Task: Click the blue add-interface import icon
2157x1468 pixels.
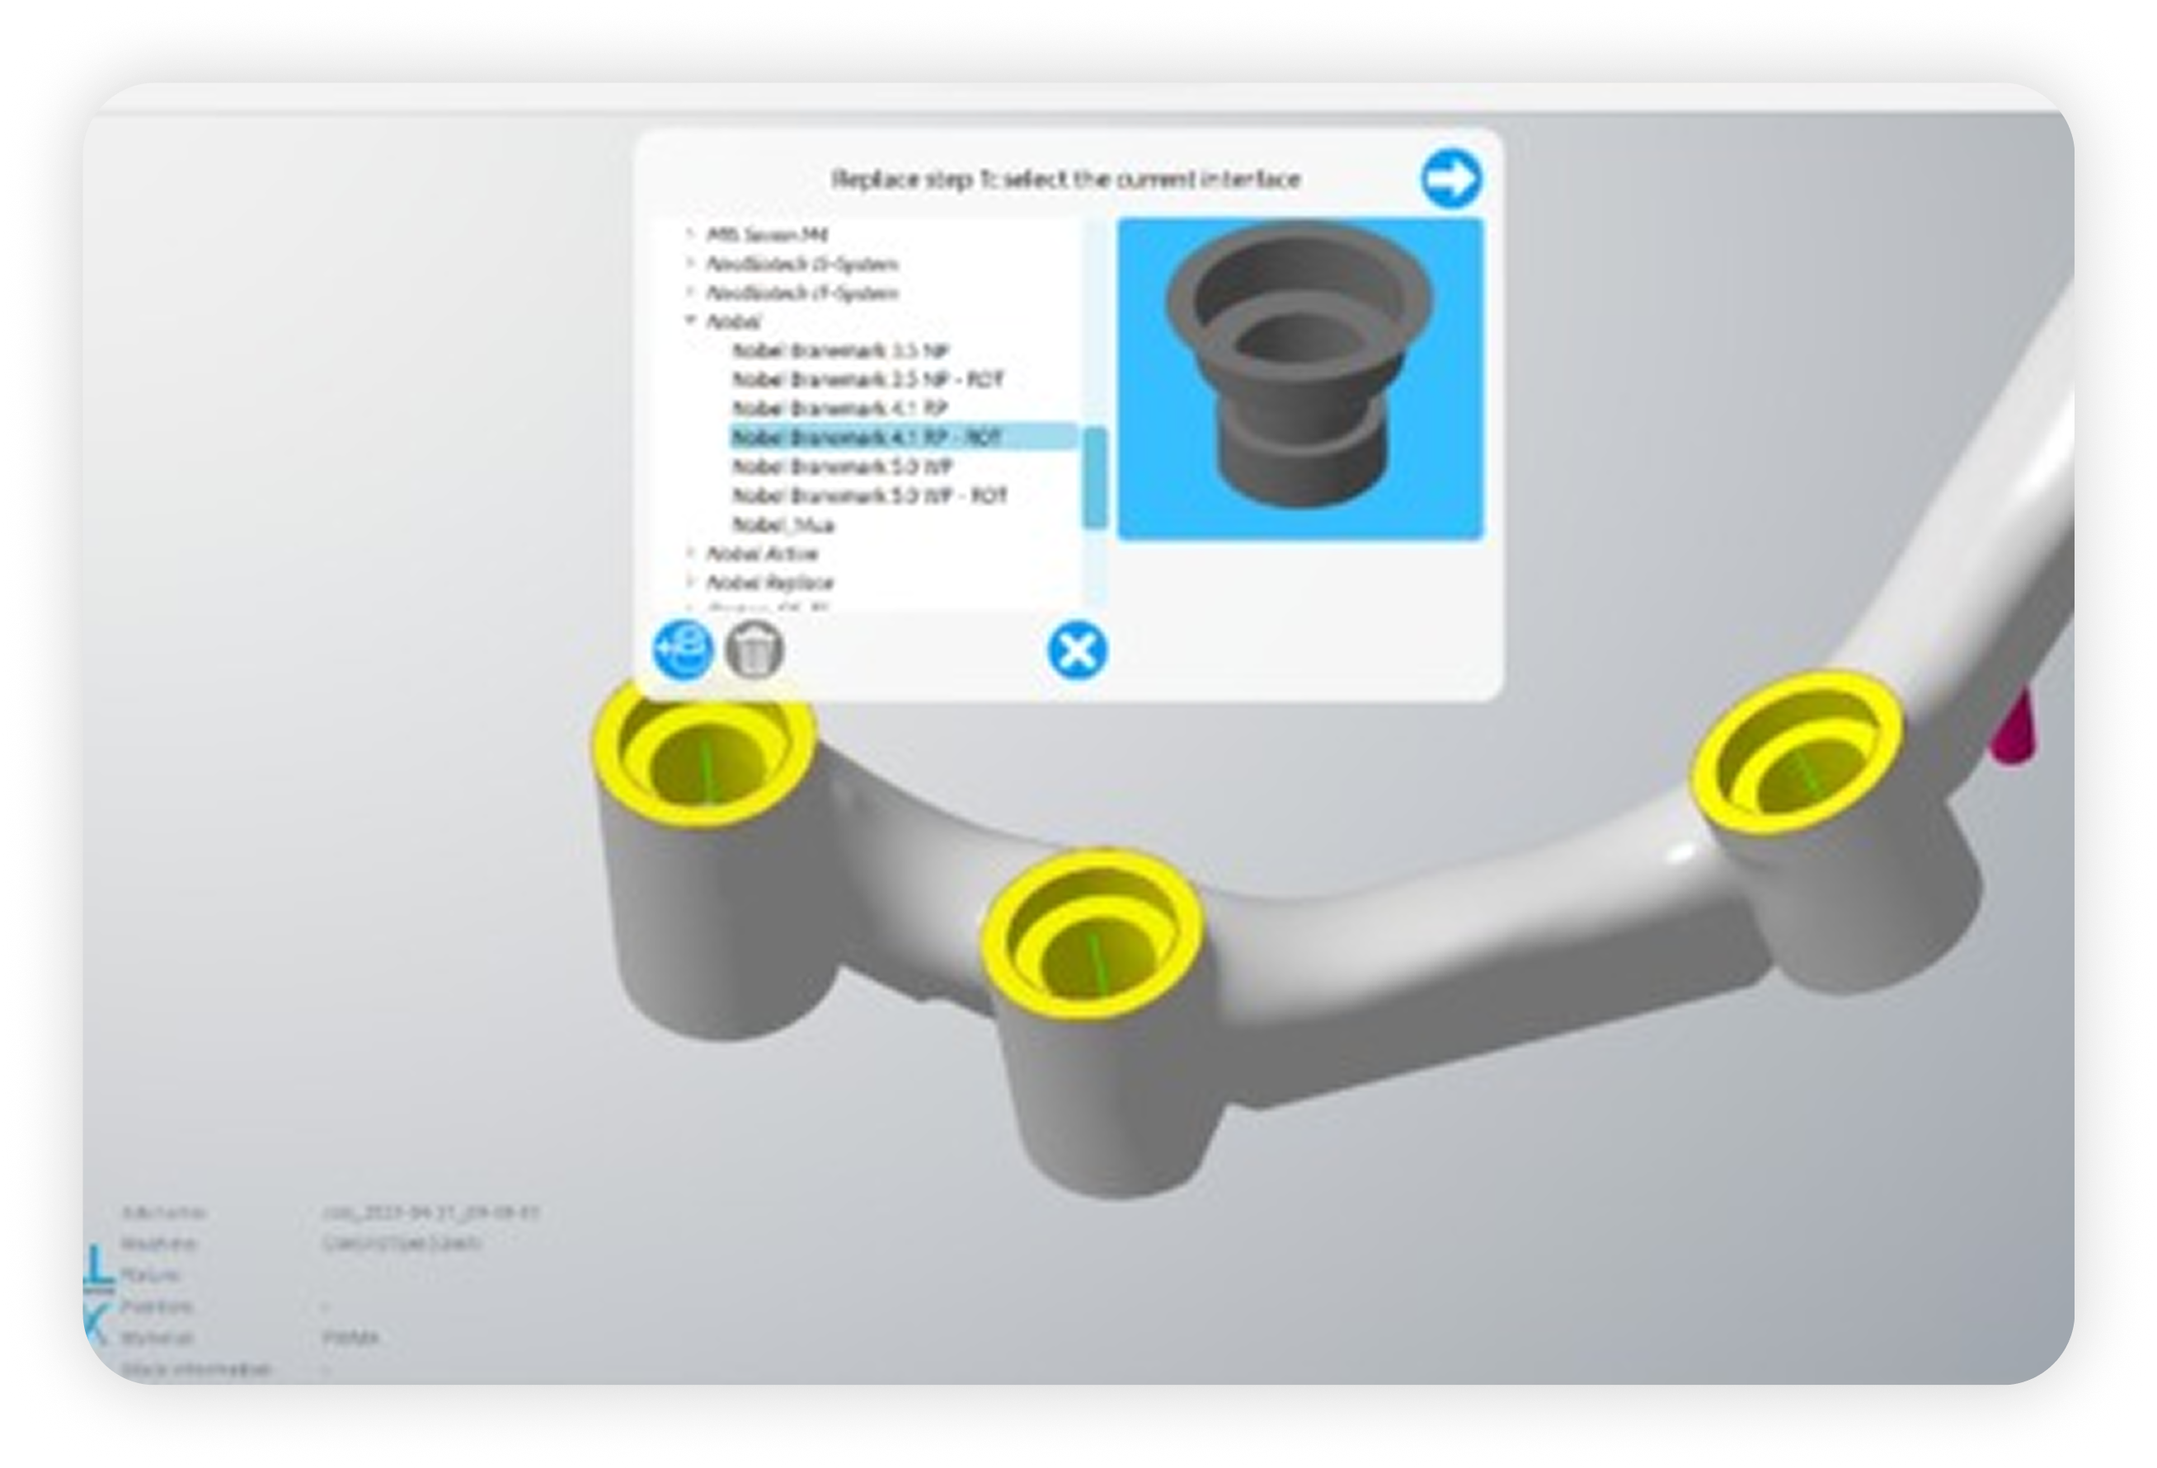Action: 684,649
